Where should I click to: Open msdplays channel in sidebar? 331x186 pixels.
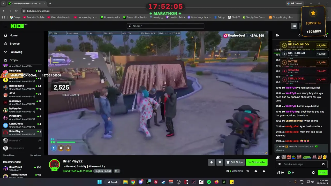click(22, 103)
